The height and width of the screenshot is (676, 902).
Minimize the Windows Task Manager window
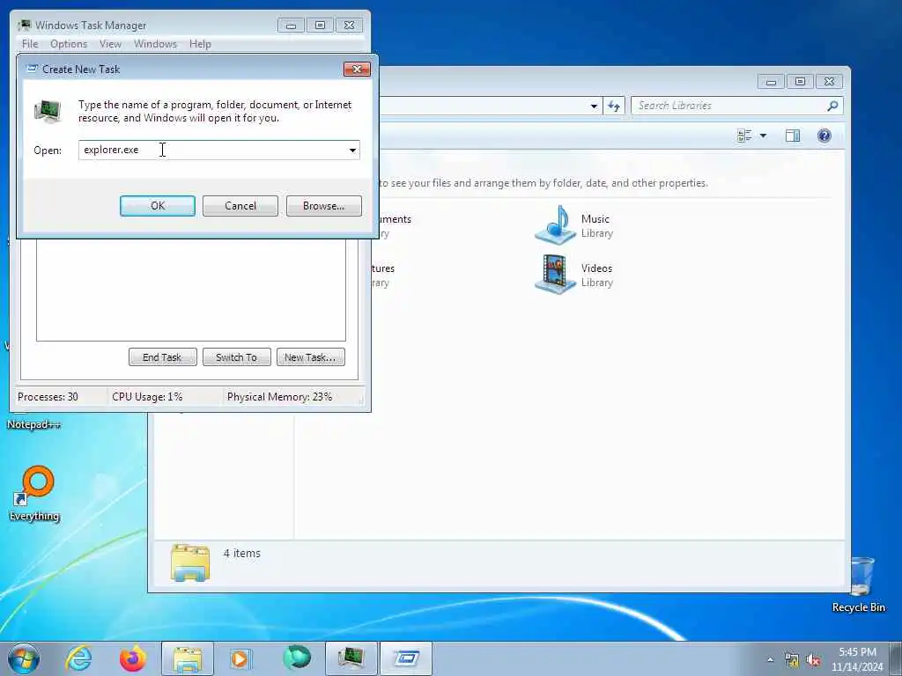pos(291,26)
